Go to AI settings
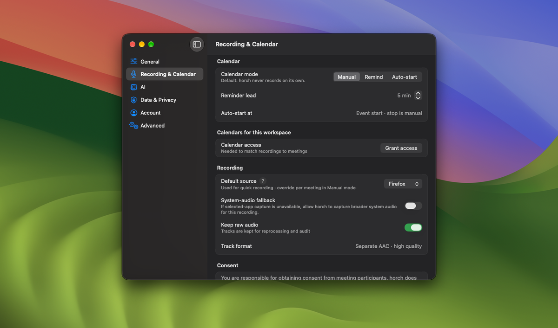 165,87
